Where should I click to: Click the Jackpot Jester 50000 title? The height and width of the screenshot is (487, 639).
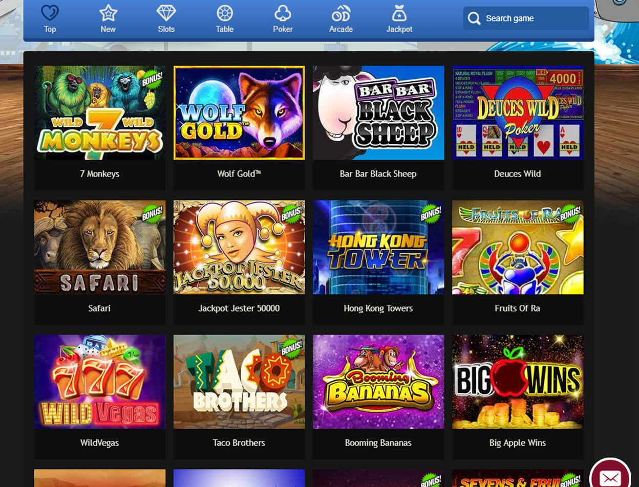pyautogui.click(x=239, y=308)
